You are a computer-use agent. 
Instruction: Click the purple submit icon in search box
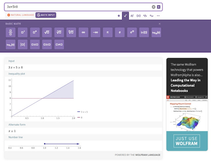[159, 7]
